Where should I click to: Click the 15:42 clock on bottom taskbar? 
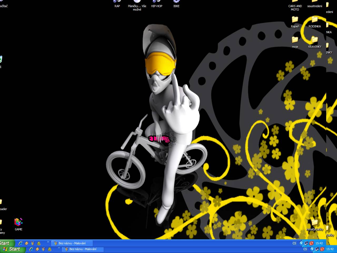click(330, 249)
